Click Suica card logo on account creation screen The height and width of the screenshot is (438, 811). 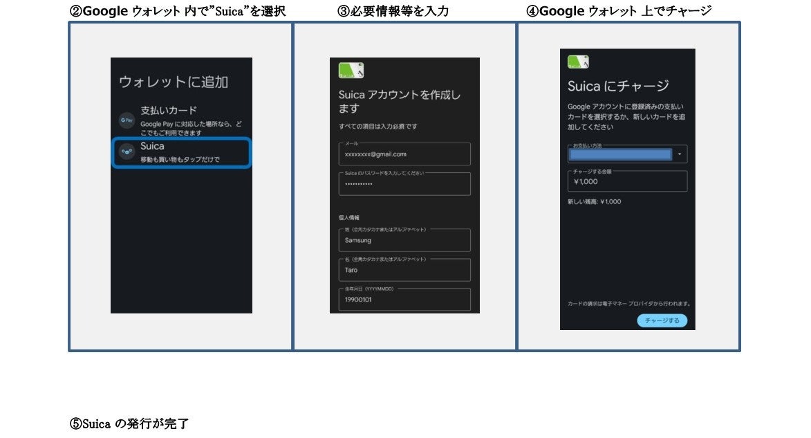click(351, 70)
